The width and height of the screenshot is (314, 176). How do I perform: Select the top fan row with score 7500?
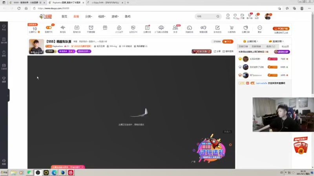tap(264, 59)
